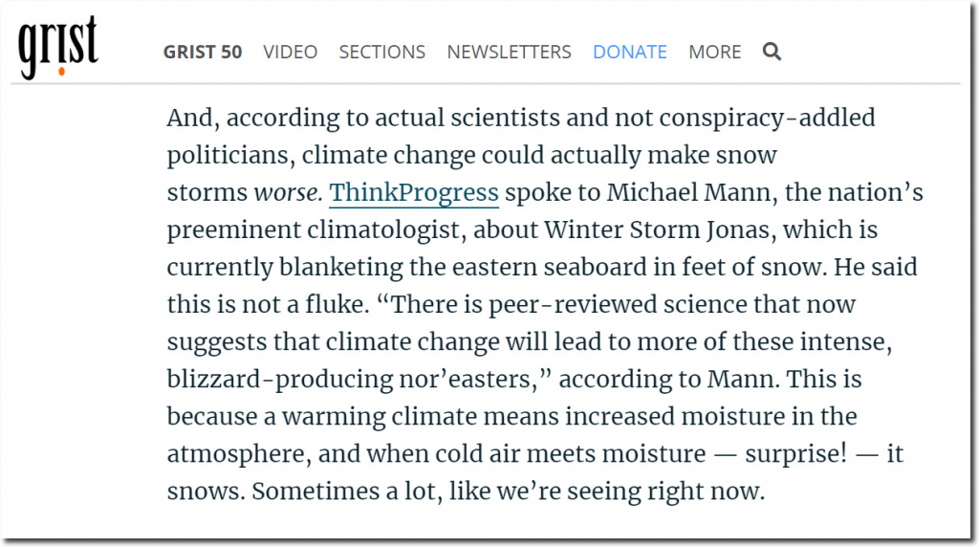
Task: Click the blue DONATE link
Action: point(630,52)
